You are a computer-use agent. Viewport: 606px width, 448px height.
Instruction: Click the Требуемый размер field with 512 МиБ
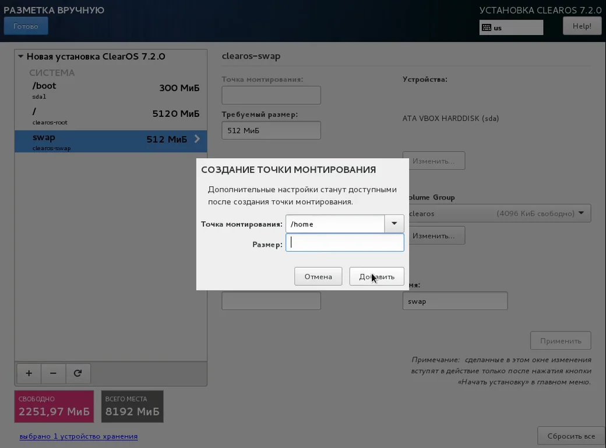coord(271,130)
